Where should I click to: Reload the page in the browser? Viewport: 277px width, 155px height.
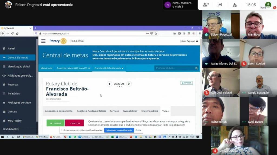[12, 33]
